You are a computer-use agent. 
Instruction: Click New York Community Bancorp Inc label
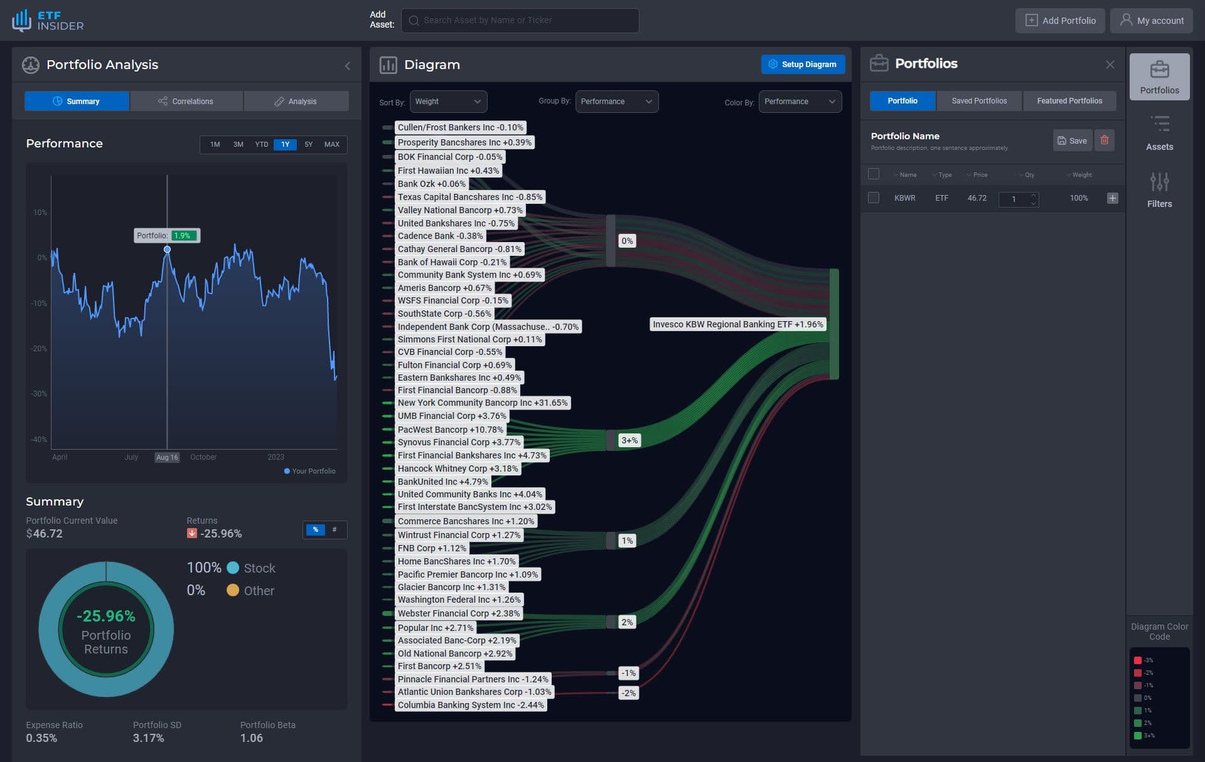pyautogui.click(x=482, y=403)
